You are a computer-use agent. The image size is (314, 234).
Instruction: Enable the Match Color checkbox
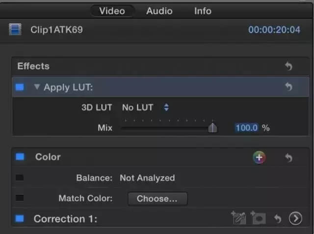pos(20,198)
